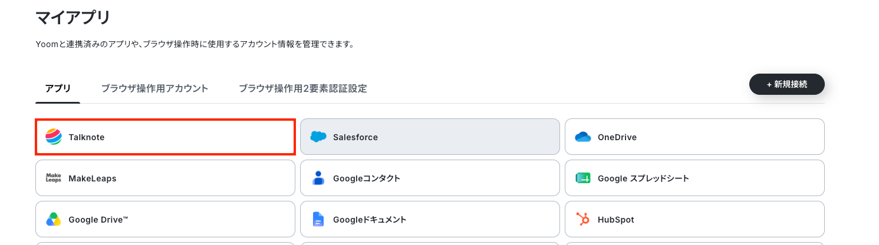Click the HubSpot orange sprocket icon
Viewport: 879px width, 245px height.
[583, 219]
